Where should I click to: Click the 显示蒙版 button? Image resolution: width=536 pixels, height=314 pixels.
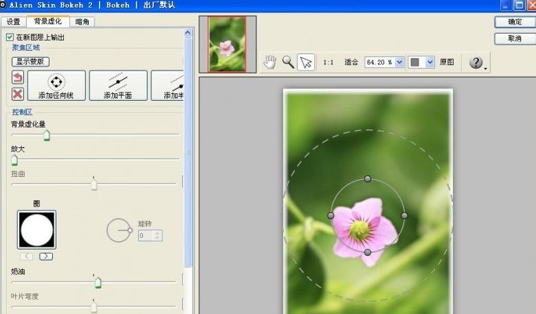30,62
